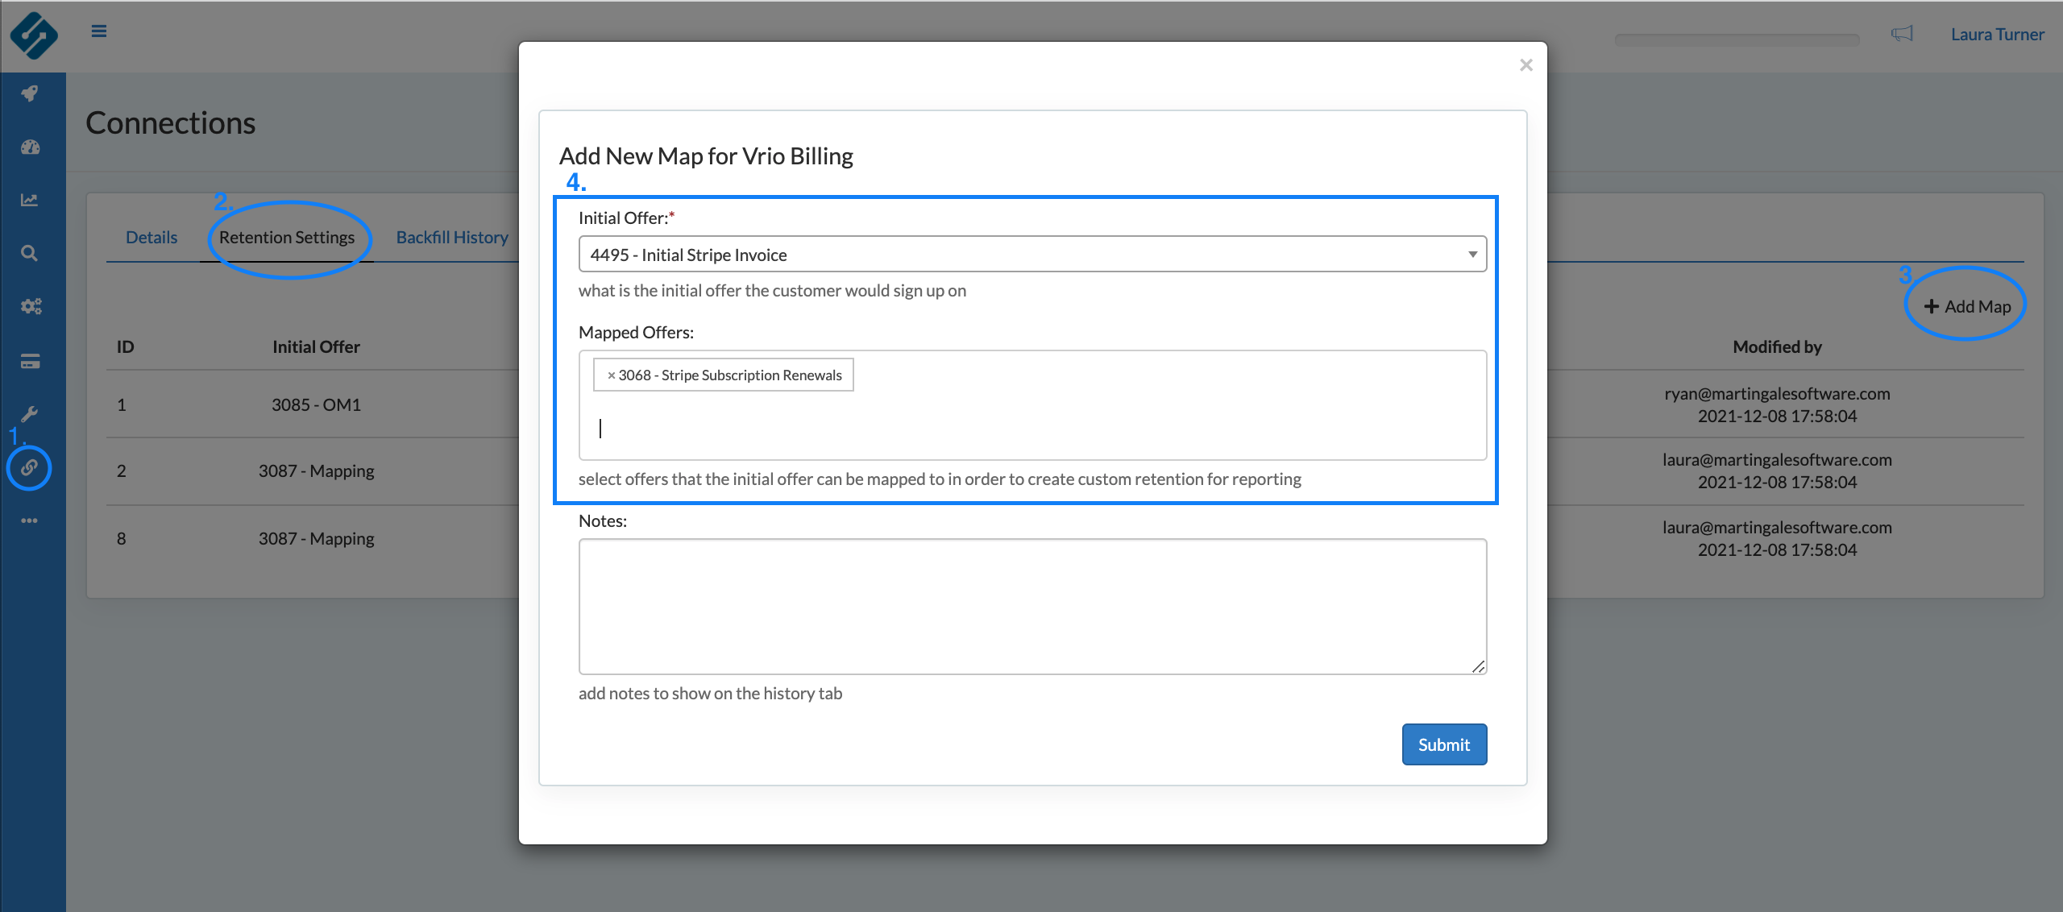Open the Backfill History tab
Image resolution: width=2063 pixels, height=912 pixels.
pyautogui.click(x=452, y=238)
